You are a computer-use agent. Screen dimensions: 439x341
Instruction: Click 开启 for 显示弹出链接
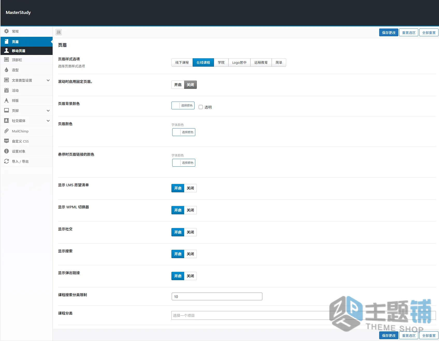click(178, 276)
